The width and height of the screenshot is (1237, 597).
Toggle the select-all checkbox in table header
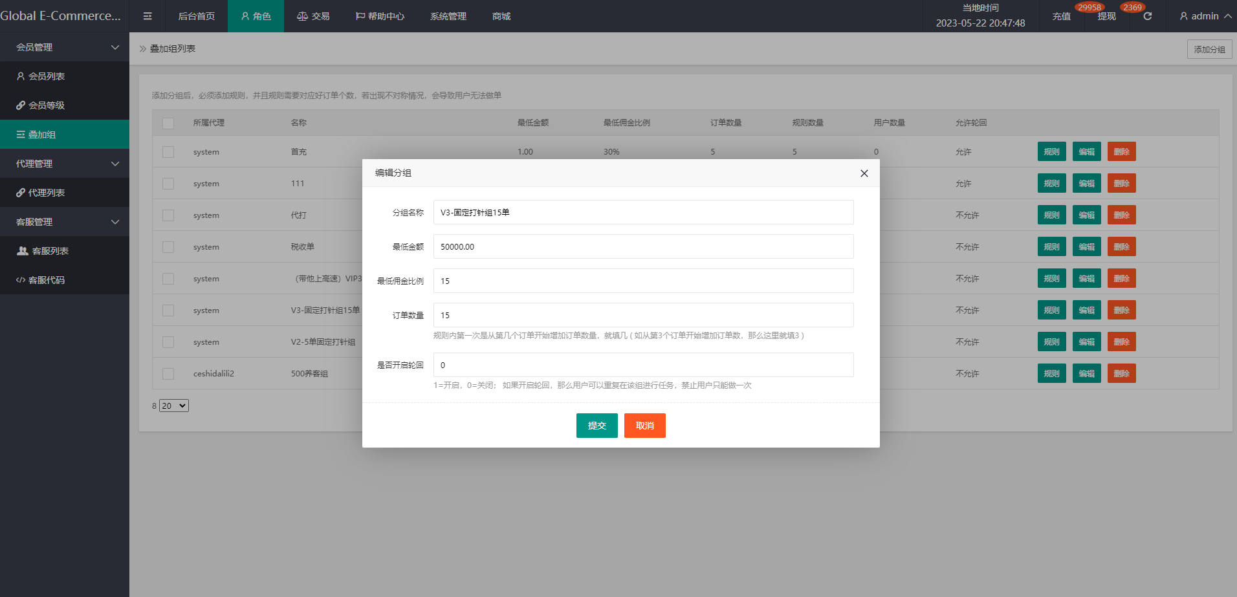pyautogui.click(x=168, y=123)
